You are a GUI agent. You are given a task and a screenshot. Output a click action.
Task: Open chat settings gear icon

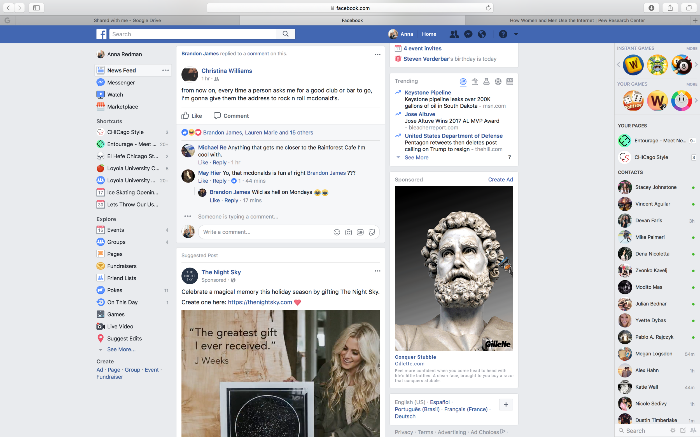pyautogui.click(x=673, y=430)
